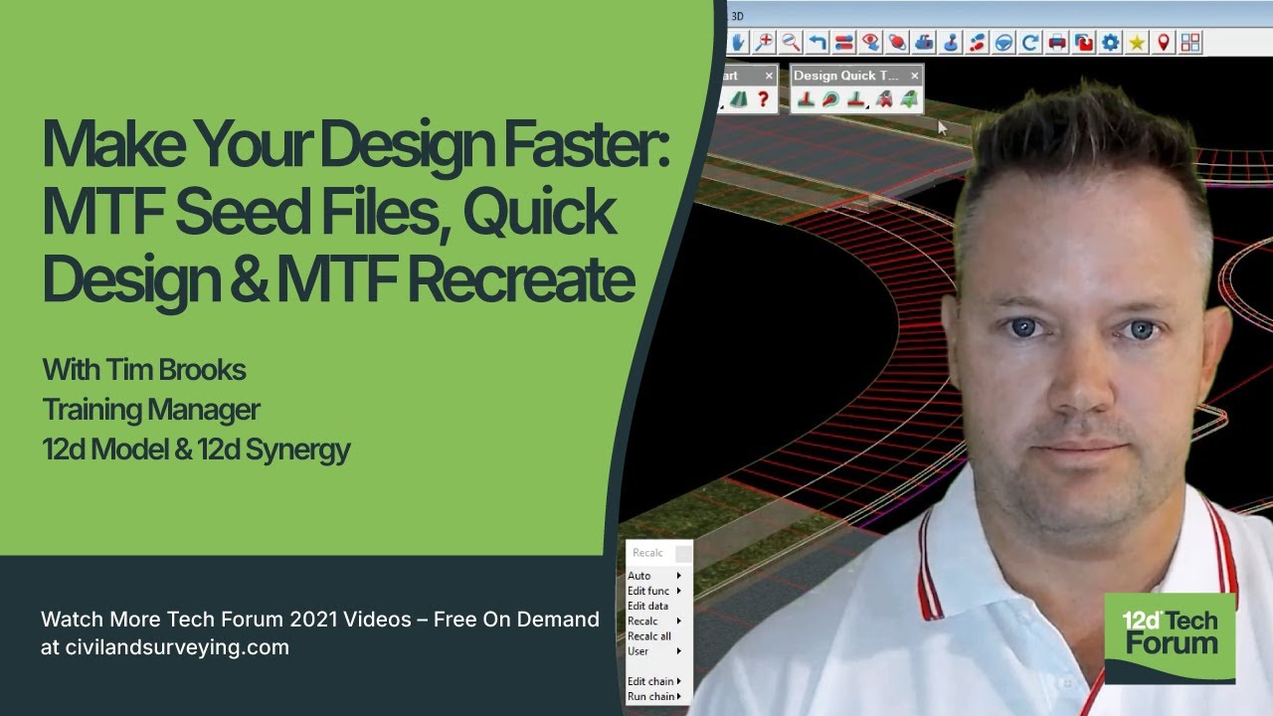The width and height of the screenshot is (1273, 716).
Task: Click the civilandsurveying.com website text
Action: [x=175, y=647]
